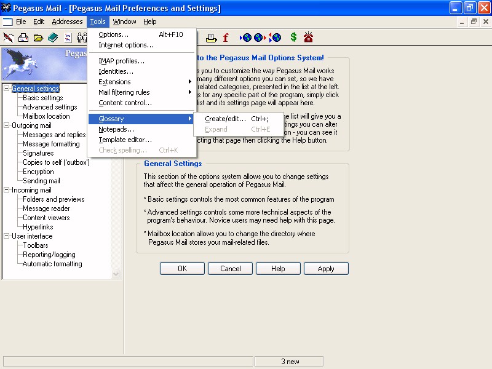Click the MDI document icon beside File
This screenshot has width=492, height=369.
pyautogui.click(x=7, y=22)
